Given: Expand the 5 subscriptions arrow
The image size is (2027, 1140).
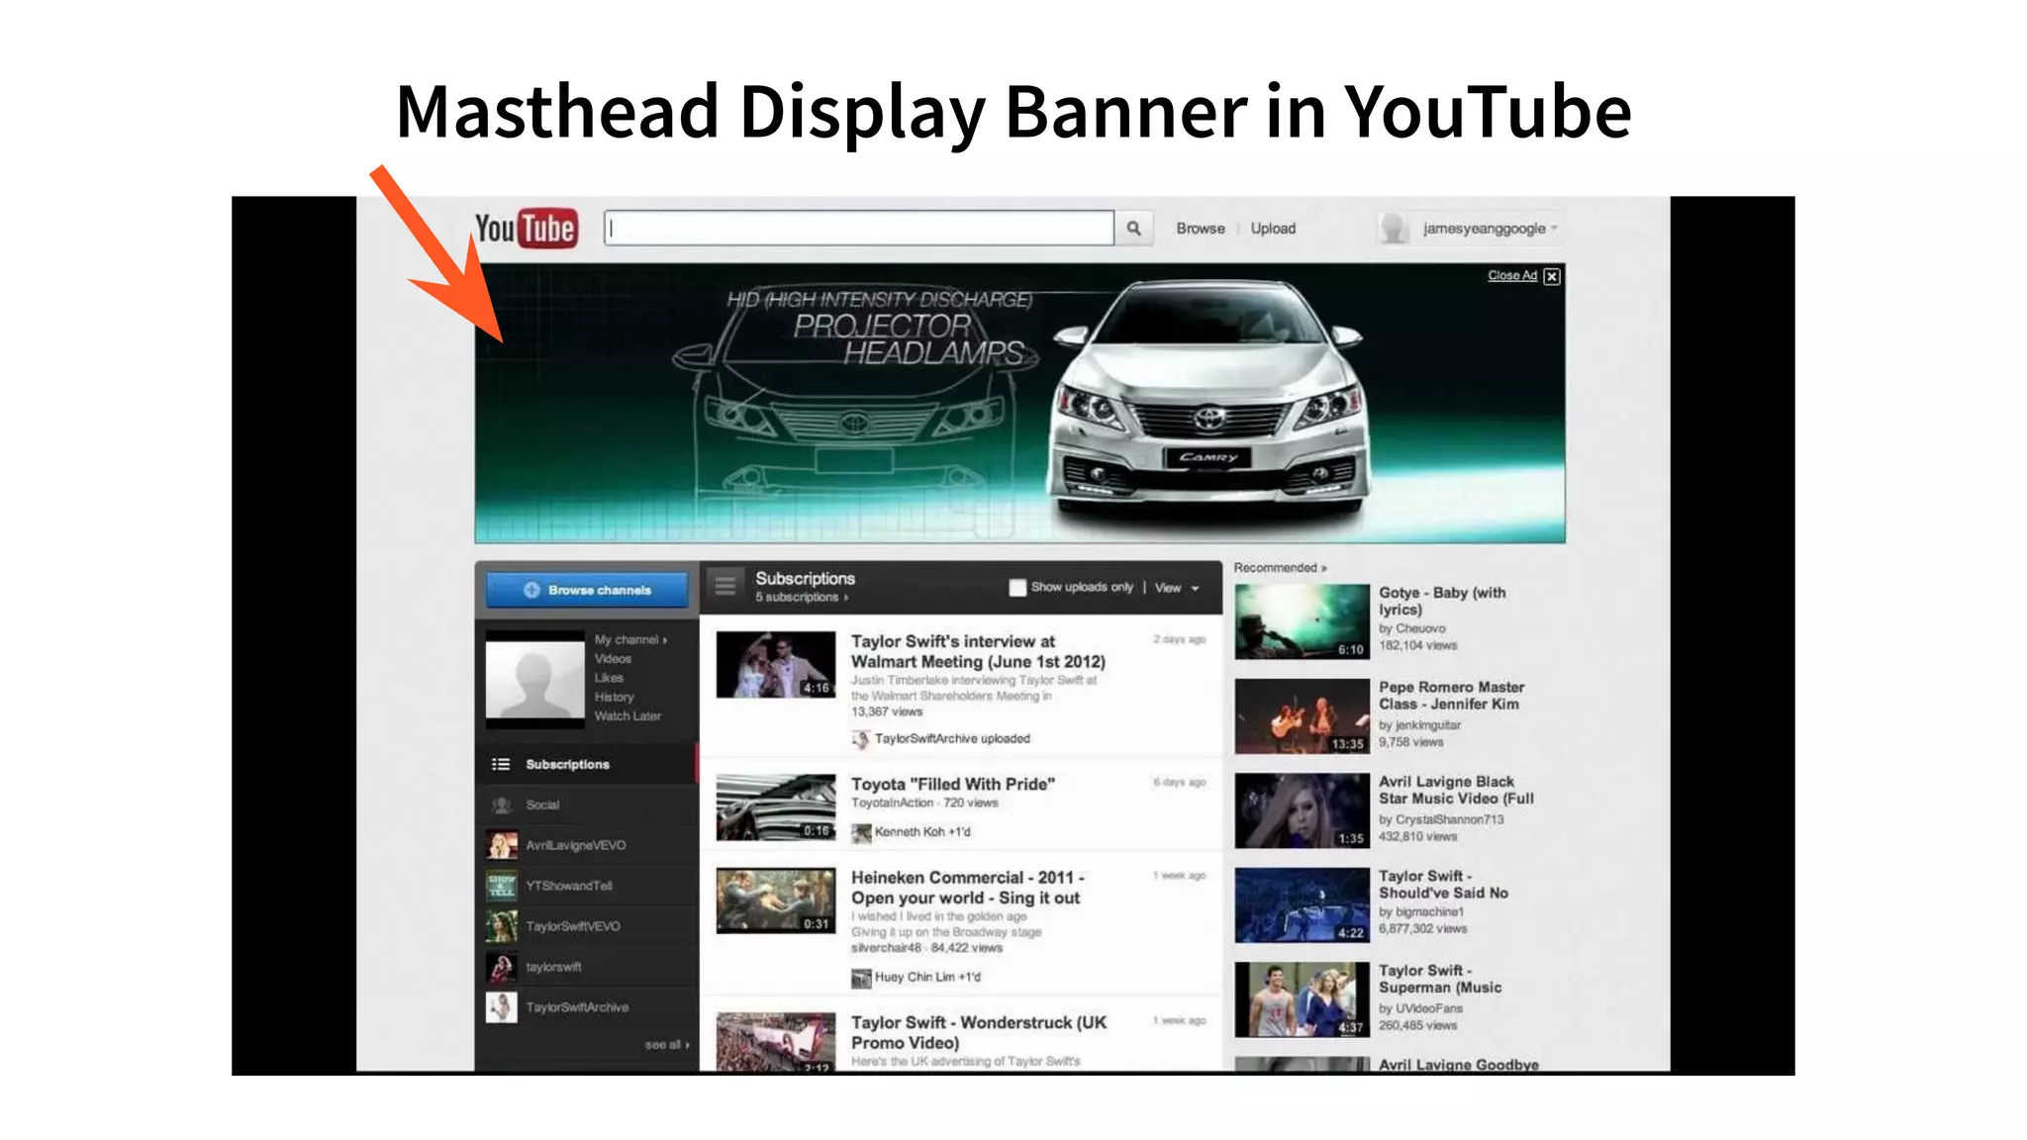Looking at the screenshot, I should [x=846, y=598].
